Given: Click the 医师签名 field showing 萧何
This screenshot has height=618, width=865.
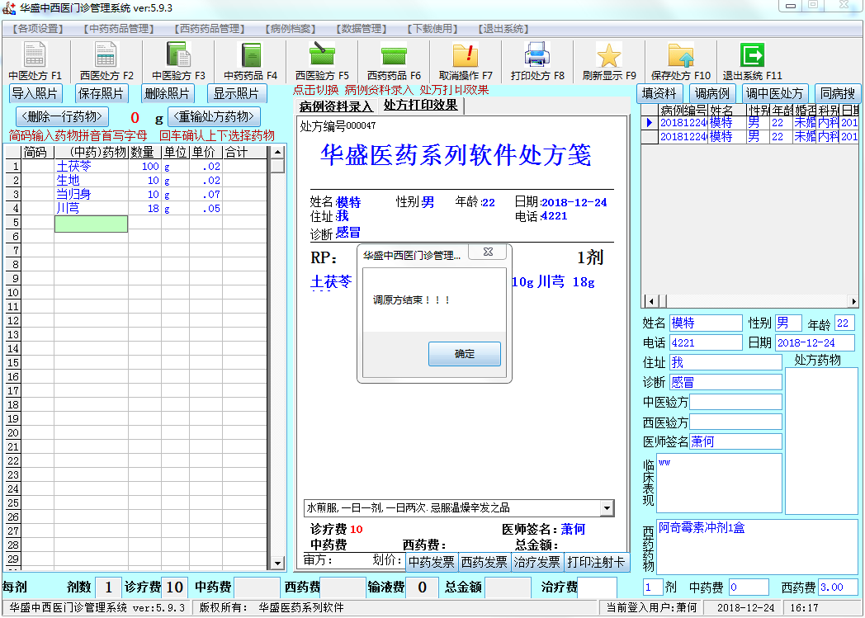Looking at the screenshot, I should pyautogui.click(x=735, y=441).
